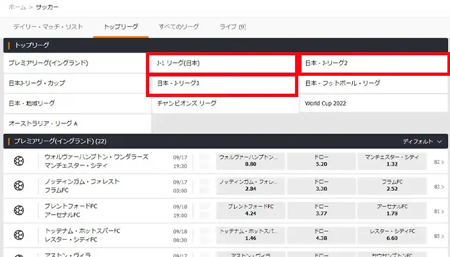This screenshot has height=257, width=450.
Task: Choose 日本 - J-リーグ3 league
Action: pos(222,85)
